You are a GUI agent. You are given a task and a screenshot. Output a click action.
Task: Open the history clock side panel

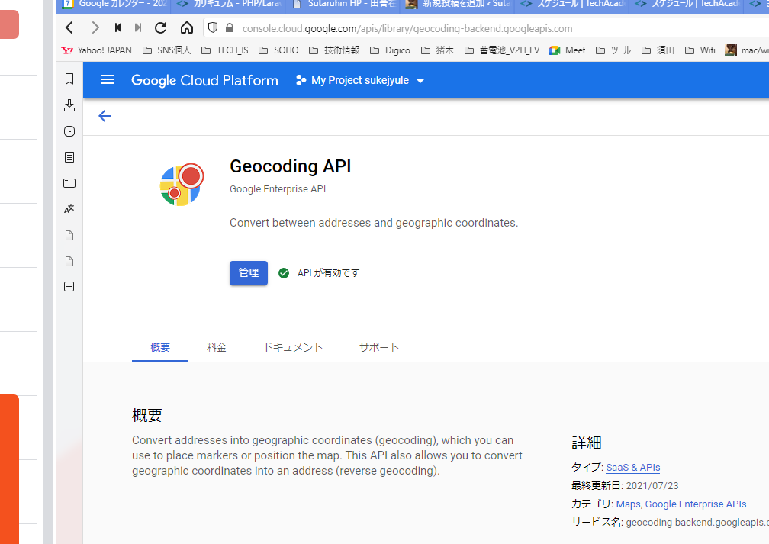click(x=69, y=131)
